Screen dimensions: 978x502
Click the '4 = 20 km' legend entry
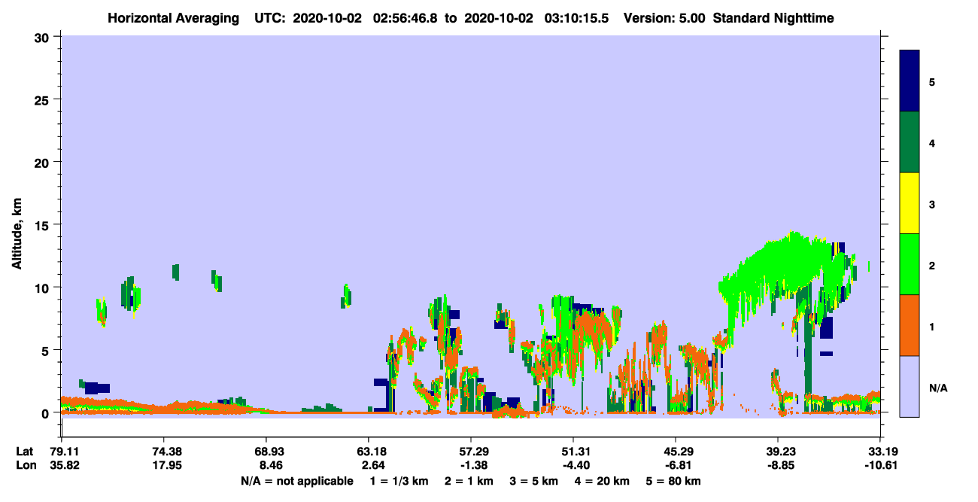point(603,481)
